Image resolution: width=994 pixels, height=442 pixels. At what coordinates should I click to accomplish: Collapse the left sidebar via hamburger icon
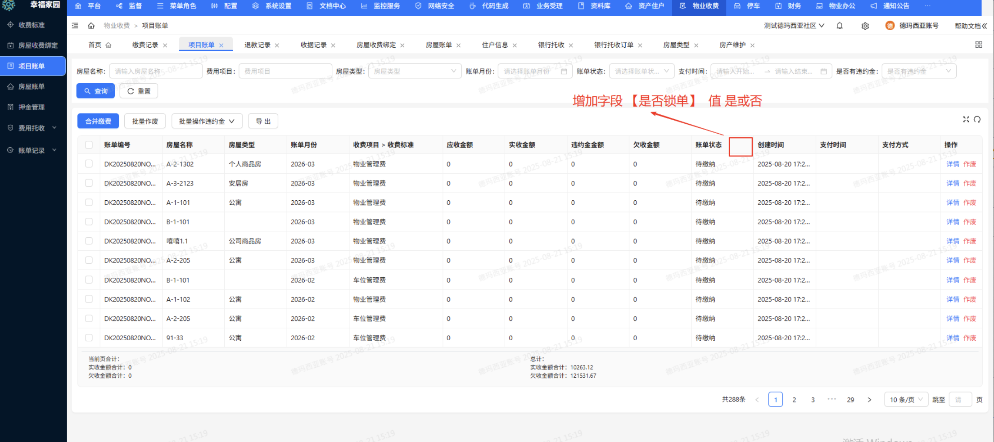point(75,26)
